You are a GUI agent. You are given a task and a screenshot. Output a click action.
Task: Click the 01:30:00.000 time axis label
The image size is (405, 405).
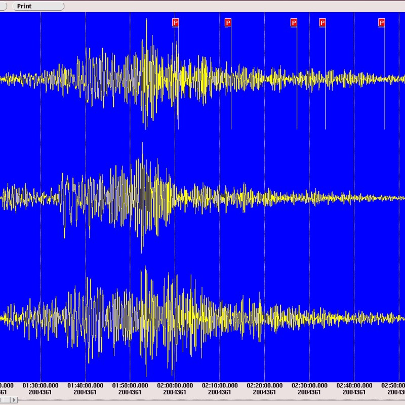pos(40,385)
